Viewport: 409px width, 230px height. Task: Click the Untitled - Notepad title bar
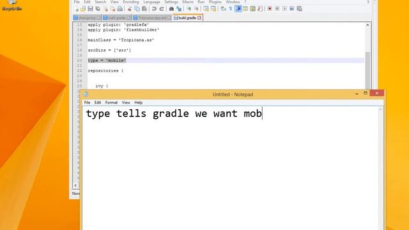[233, 95]
